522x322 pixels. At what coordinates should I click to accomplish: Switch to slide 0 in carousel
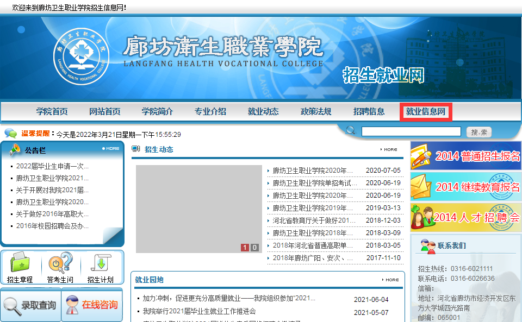pyautogui.click(x=254, y=248)
